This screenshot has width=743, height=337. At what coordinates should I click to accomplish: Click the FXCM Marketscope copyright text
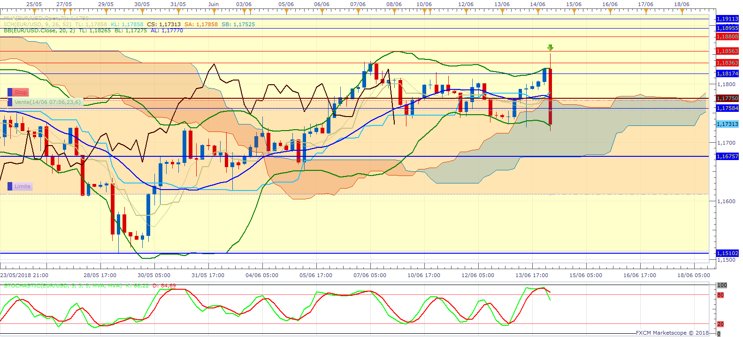tap(672, 333)
